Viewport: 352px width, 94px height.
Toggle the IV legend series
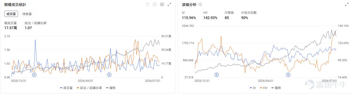tap(253, 88)
